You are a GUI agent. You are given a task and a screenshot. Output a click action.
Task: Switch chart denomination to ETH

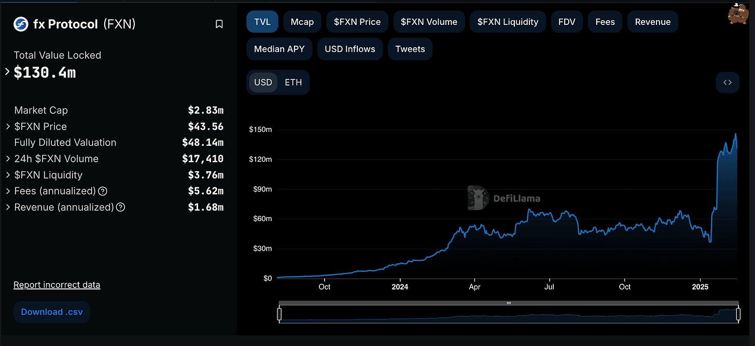[x=293, y=82]
